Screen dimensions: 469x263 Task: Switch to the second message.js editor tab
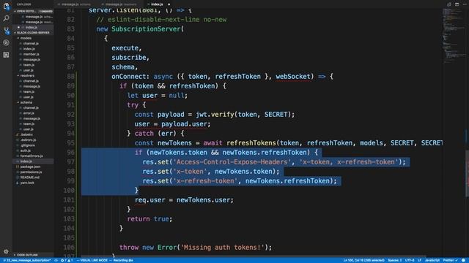pos(121,4)
